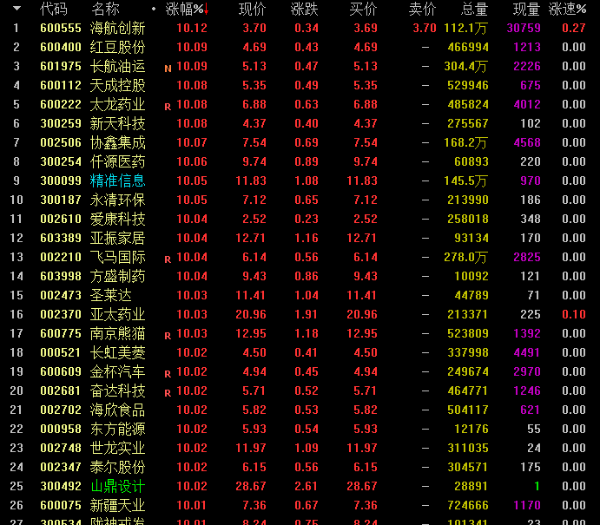The image size is (600, 525).
Task: Select stock 太龙药业
Action: click(117, 104)
